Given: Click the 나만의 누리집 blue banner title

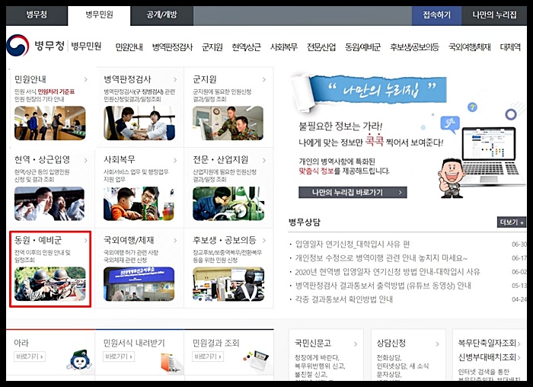Looking at the screenshot, I should pyautogui.click(x=381, y=89).
